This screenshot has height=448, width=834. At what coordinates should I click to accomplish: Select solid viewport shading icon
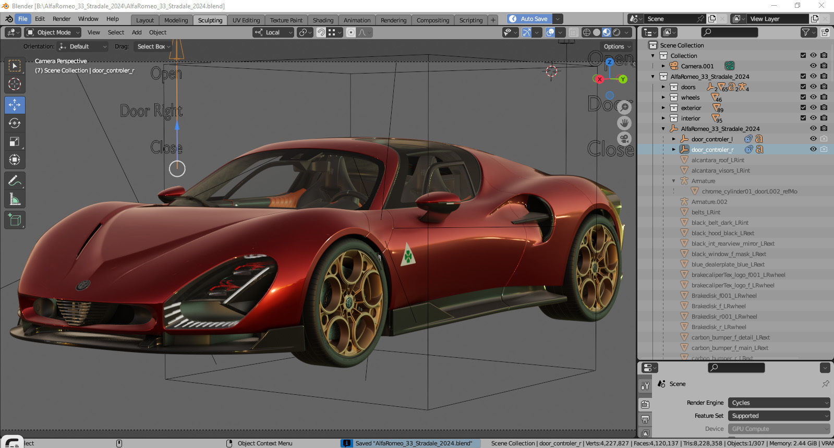click(597, 32)
